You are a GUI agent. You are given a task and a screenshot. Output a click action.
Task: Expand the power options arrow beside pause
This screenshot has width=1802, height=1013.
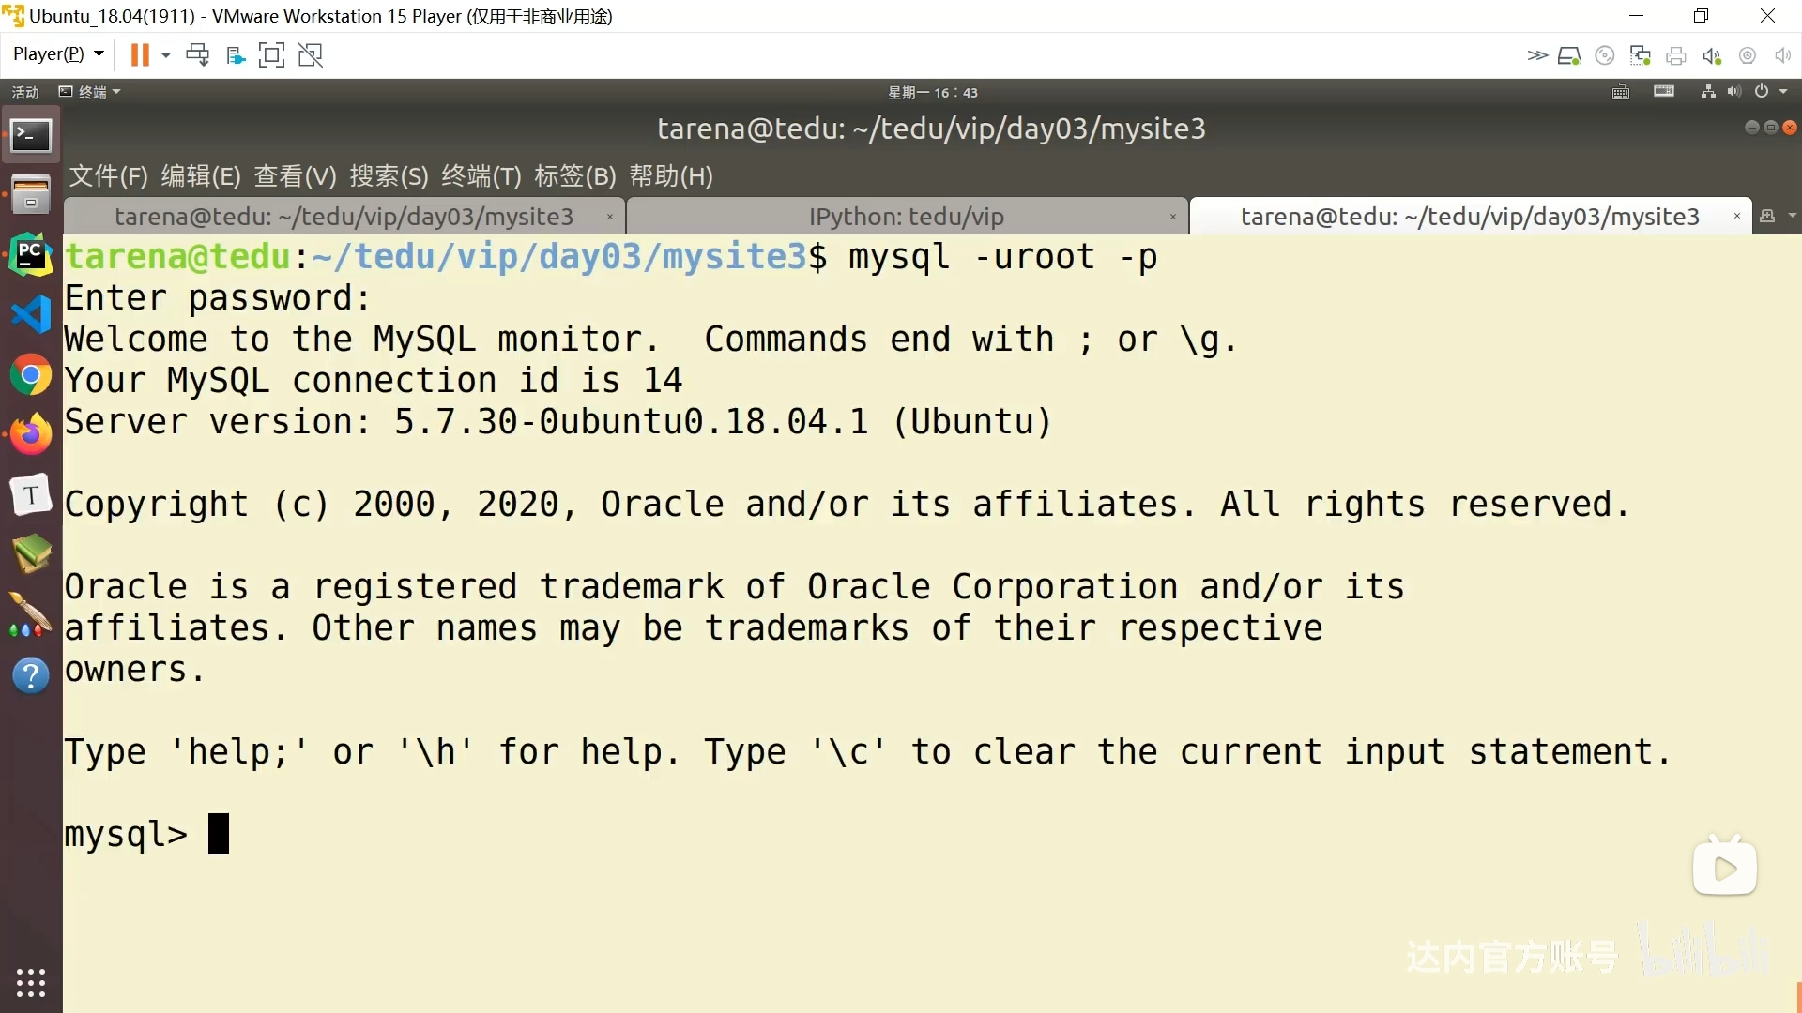pos(166,55)
